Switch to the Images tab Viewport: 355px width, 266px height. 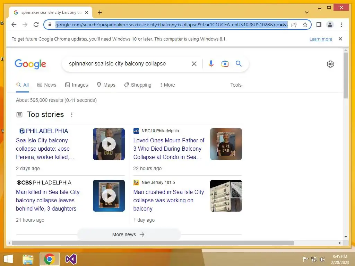(x=77, y=85)
